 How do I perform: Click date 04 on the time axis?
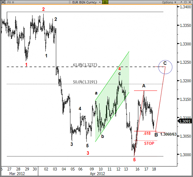[64, 169]
